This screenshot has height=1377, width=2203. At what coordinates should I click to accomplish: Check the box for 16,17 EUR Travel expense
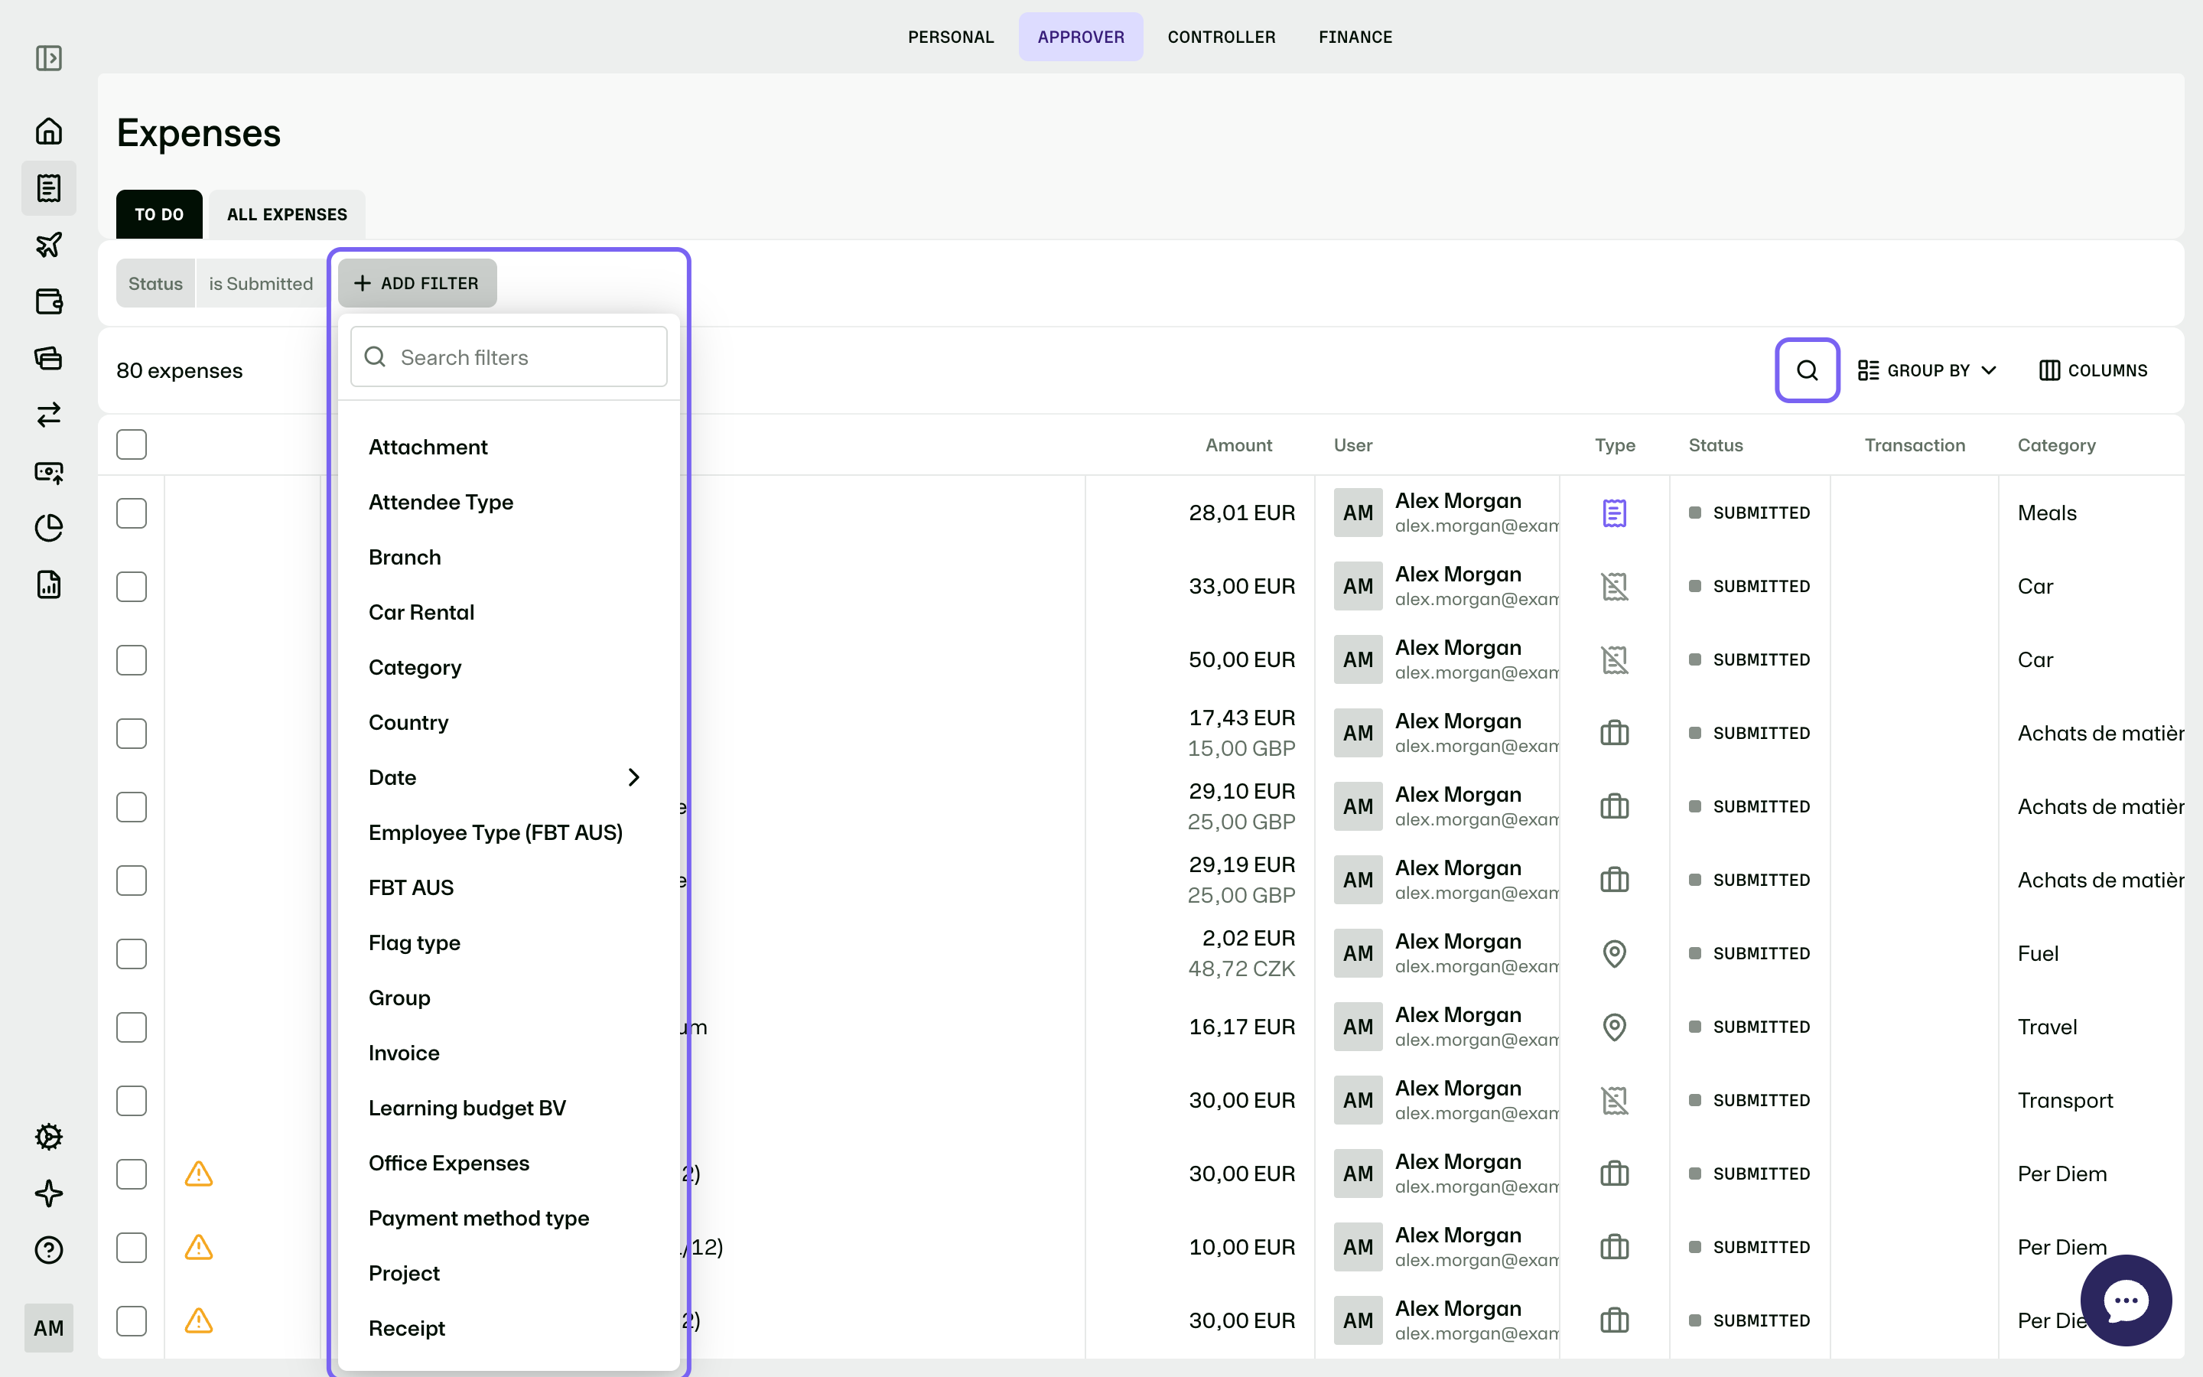(x=131, y=1027)
